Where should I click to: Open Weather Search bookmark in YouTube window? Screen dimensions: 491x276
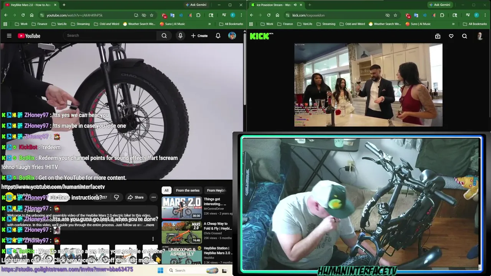(139, 24)
